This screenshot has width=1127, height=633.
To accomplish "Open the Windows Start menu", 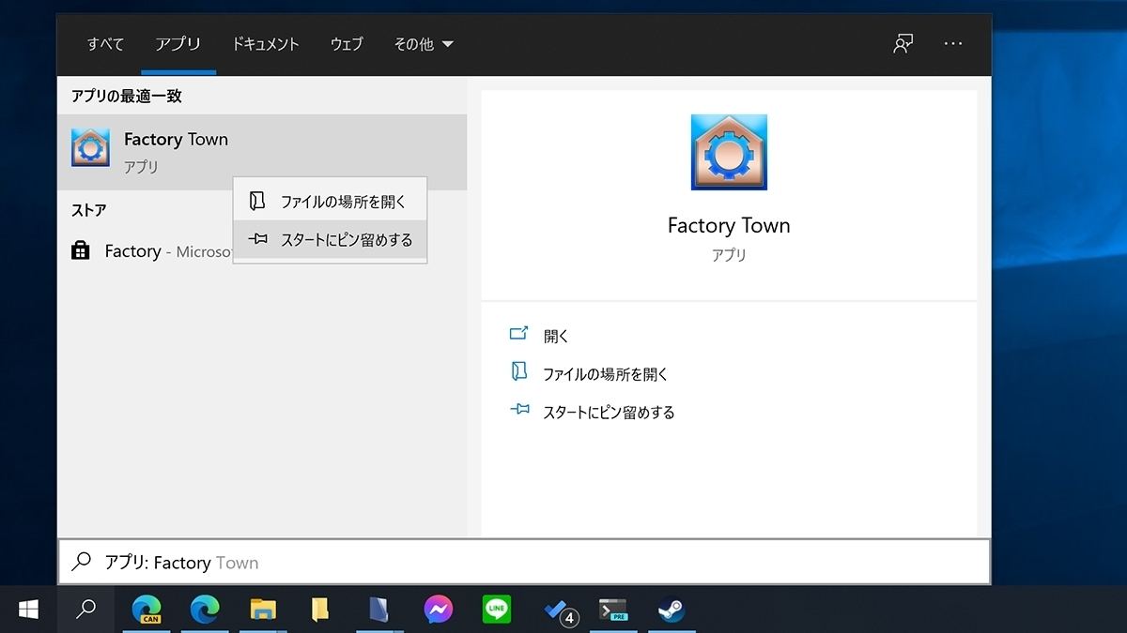I will coord(28,610).
